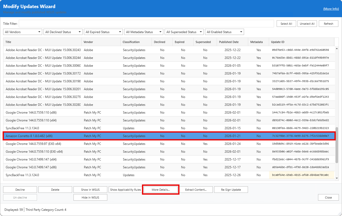Open the All Vendors dropdown
Viewport: 342px width, 216px height.
pyautogui.click(x=22, y=32)
